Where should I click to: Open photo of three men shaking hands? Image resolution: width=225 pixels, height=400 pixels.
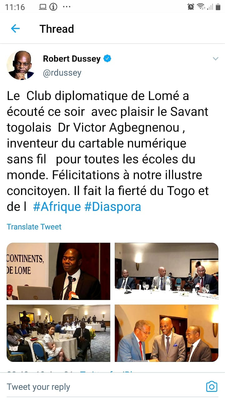(166, 333)
